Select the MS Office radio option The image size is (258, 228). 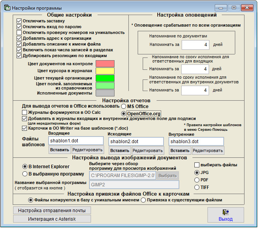(x=123, y=106)
